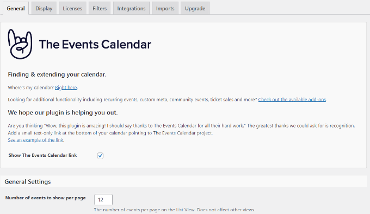Image resolution: width=370 pixels, height=214 pixels.
Task: Go to the Licenses tab
Action: (x=72, y=8)
